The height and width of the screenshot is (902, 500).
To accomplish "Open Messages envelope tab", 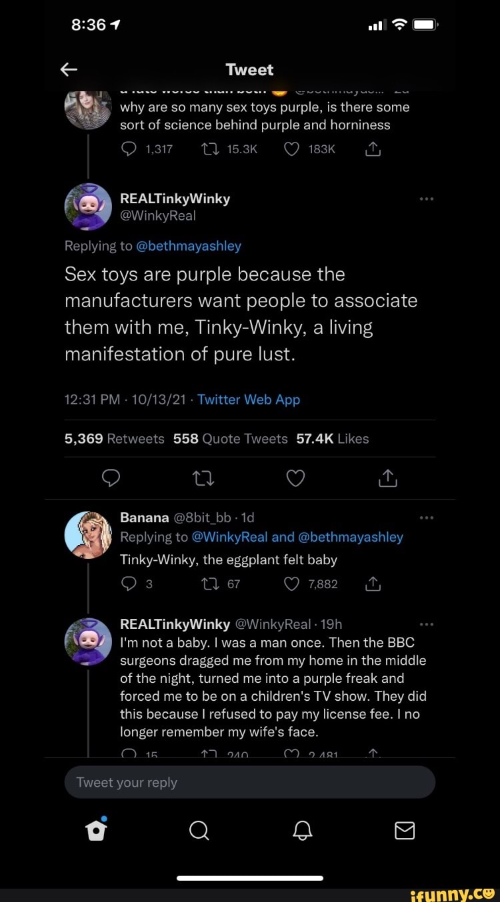I will [405, 830].
